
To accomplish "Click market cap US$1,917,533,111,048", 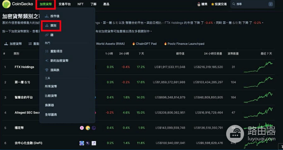I will [x=170, y=67].
